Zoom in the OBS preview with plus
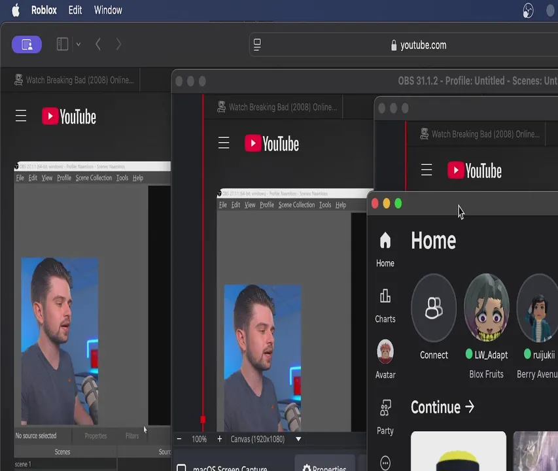The width and height of the screenshot is (558, 471). (x=220, y=439)
